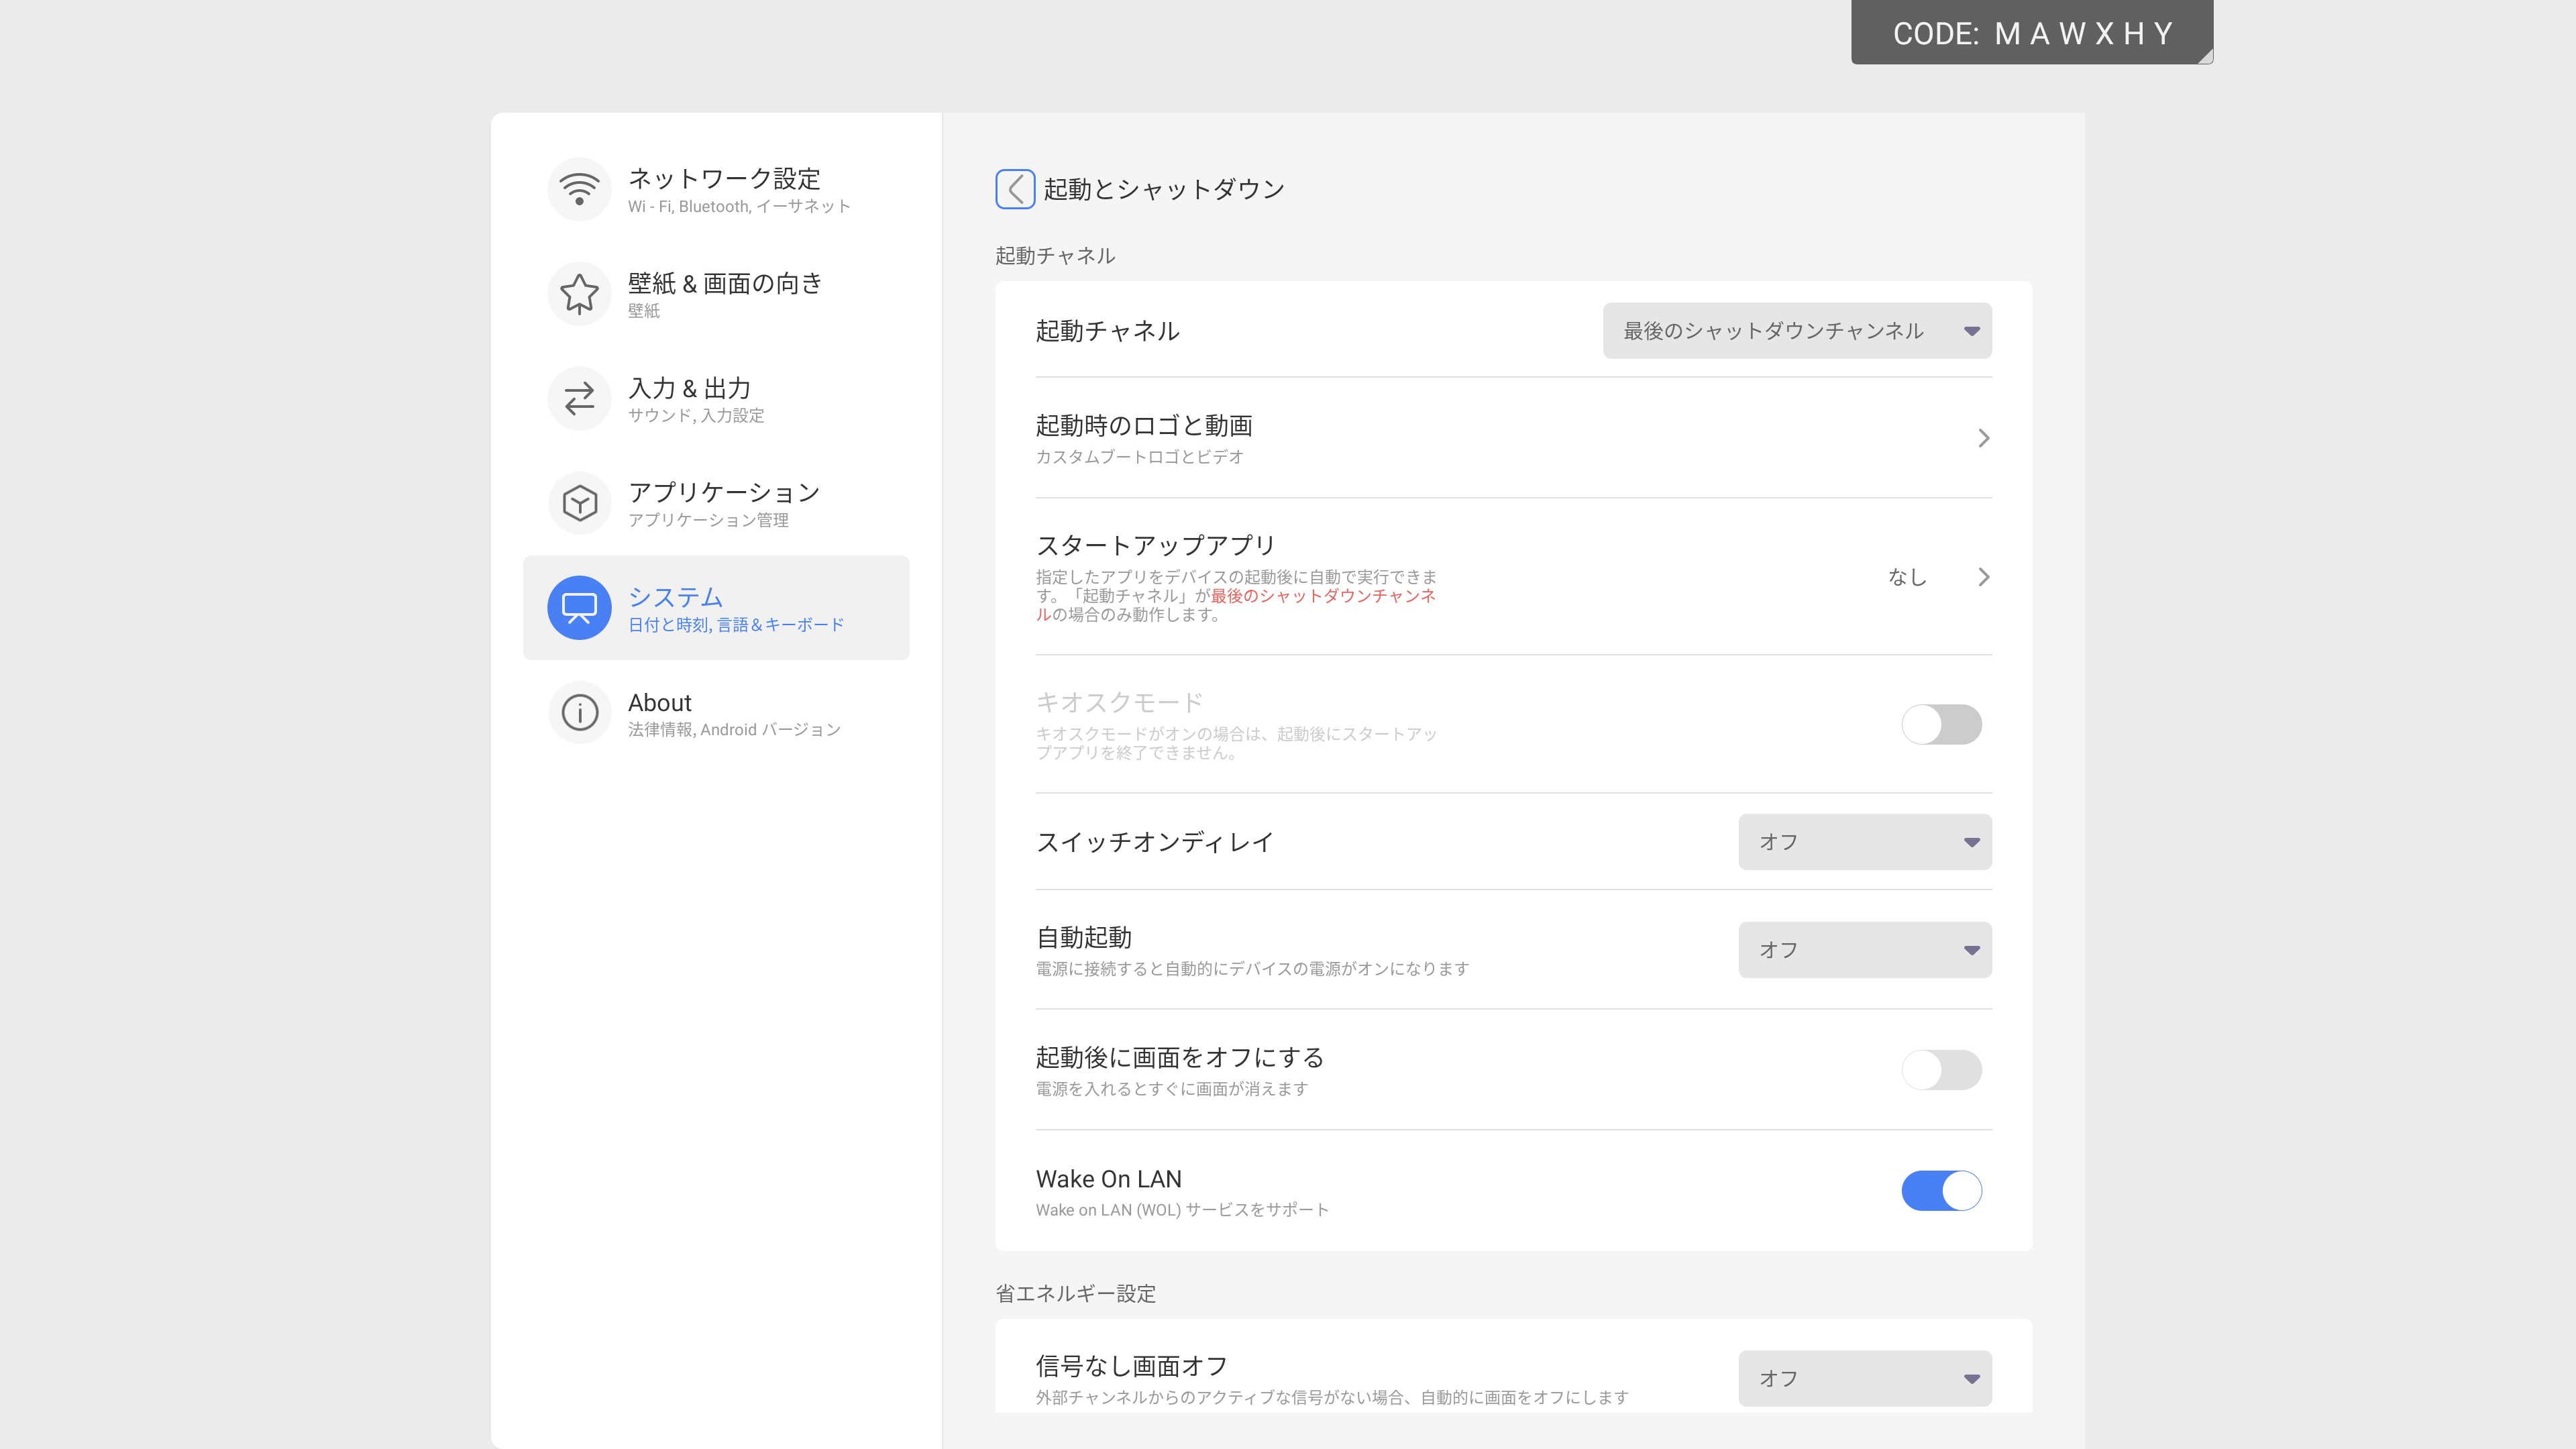Click the swap arrows icon for 入力 & 出力

pos(579,399)
